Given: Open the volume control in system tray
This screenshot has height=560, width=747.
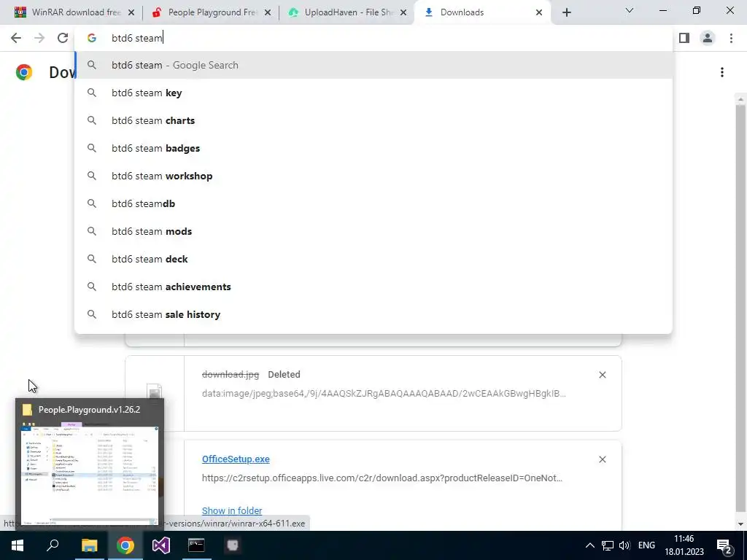Looking at the screenshot, I should click(x=624, y=545).
